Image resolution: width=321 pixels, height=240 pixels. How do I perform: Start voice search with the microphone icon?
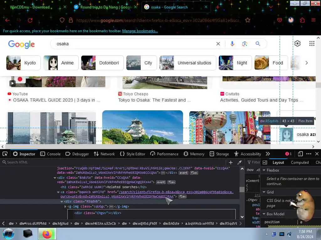click(x=232, y=44)
